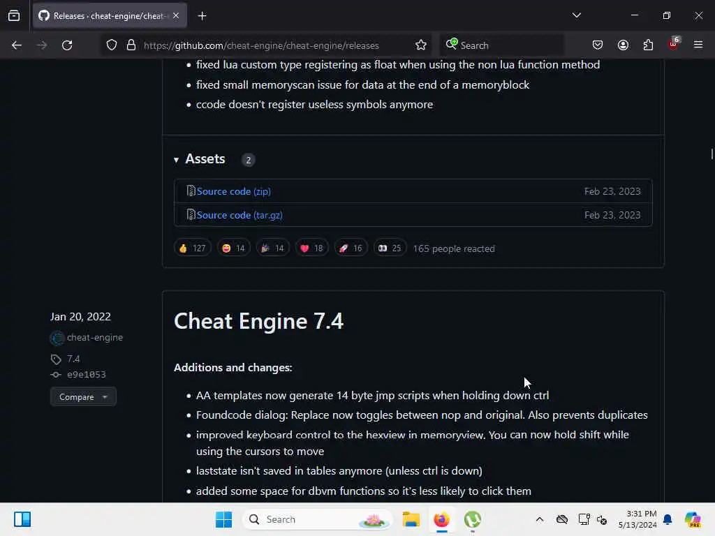View site security lock information
Viewport: 715px width, 536px height.
[x=131, y=45]
